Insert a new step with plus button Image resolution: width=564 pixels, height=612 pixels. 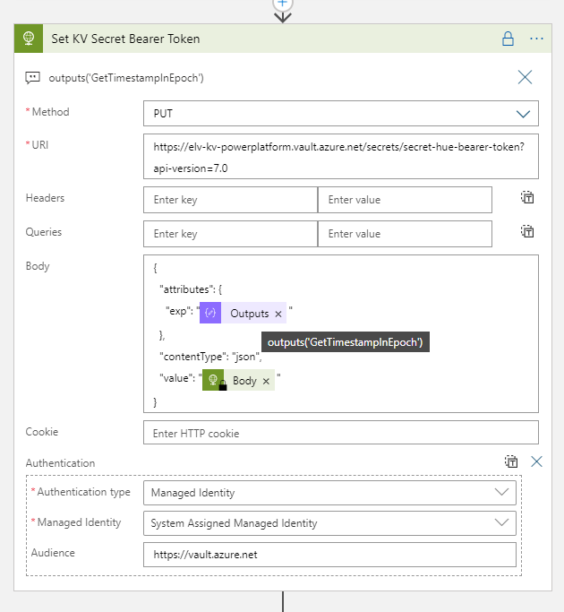(282, 4)
